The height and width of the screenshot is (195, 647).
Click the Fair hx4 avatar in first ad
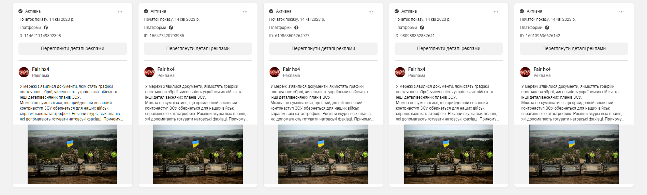pos(24,72)
